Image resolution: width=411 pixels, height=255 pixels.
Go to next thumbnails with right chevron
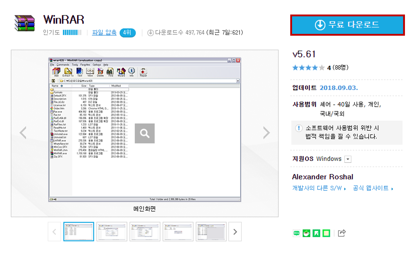pyautogui.click(x=235, y=232)
